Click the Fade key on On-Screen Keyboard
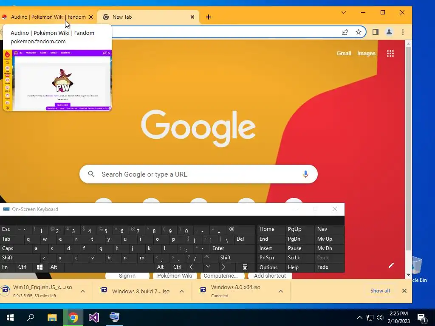The width and height of the screenshot is (435, 326). (330, 267)
